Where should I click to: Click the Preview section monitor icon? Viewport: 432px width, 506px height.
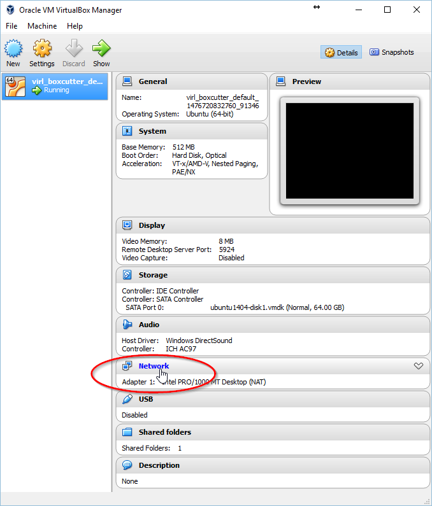(281, 81)
